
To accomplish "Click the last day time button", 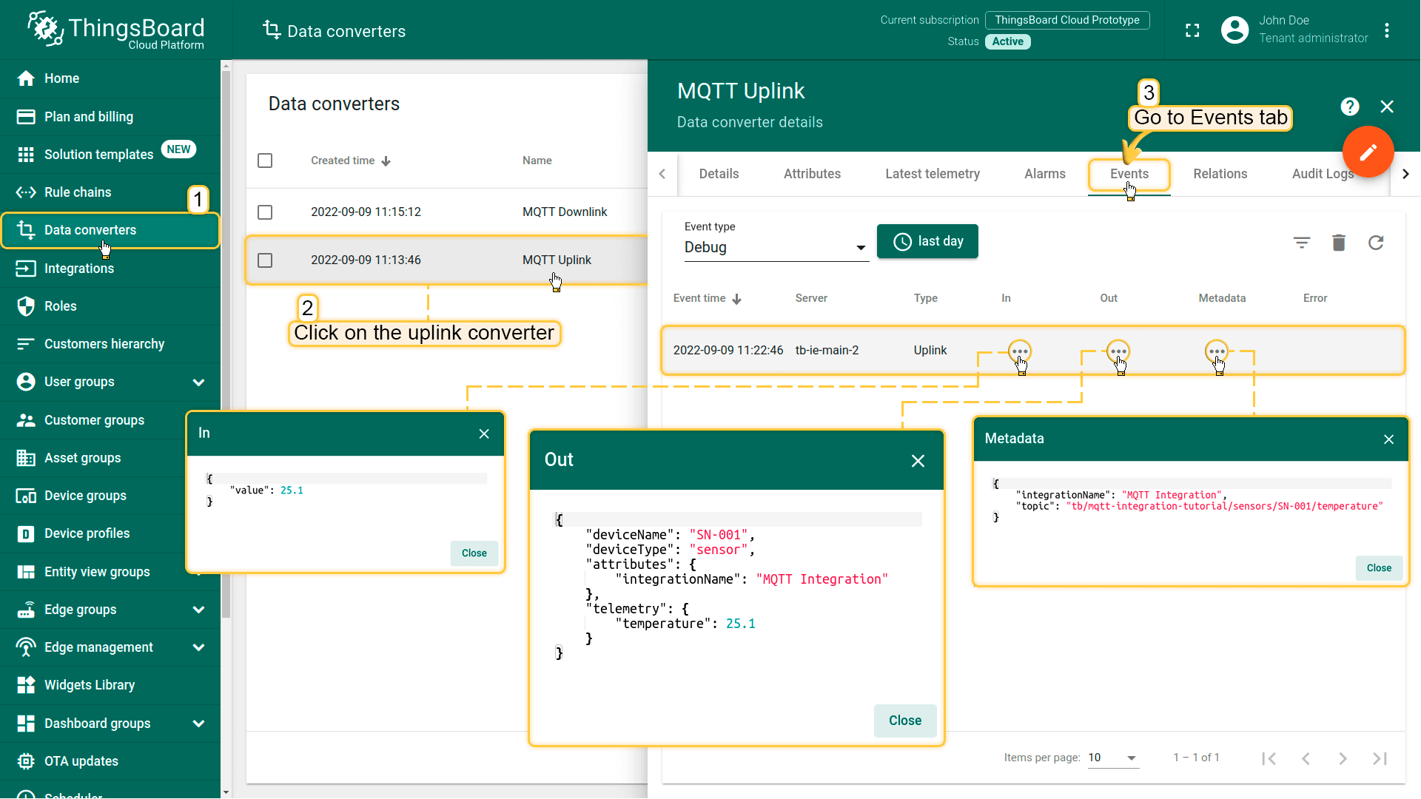I will tap(927, 241).
